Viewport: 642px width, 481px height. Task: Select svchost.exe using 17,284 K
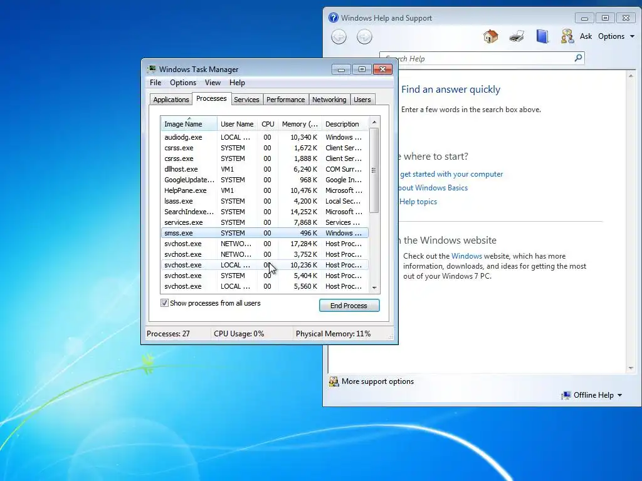click(x=265, y=244)
